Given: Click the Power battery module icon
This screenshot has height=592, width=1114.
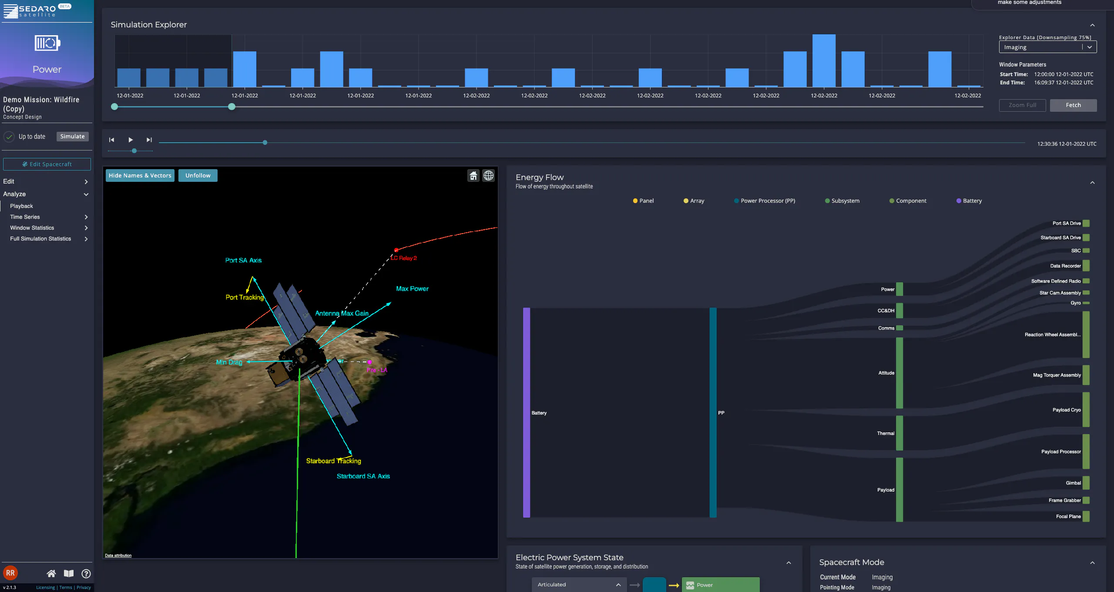Looking at the screenshot, I should [47, 43].
